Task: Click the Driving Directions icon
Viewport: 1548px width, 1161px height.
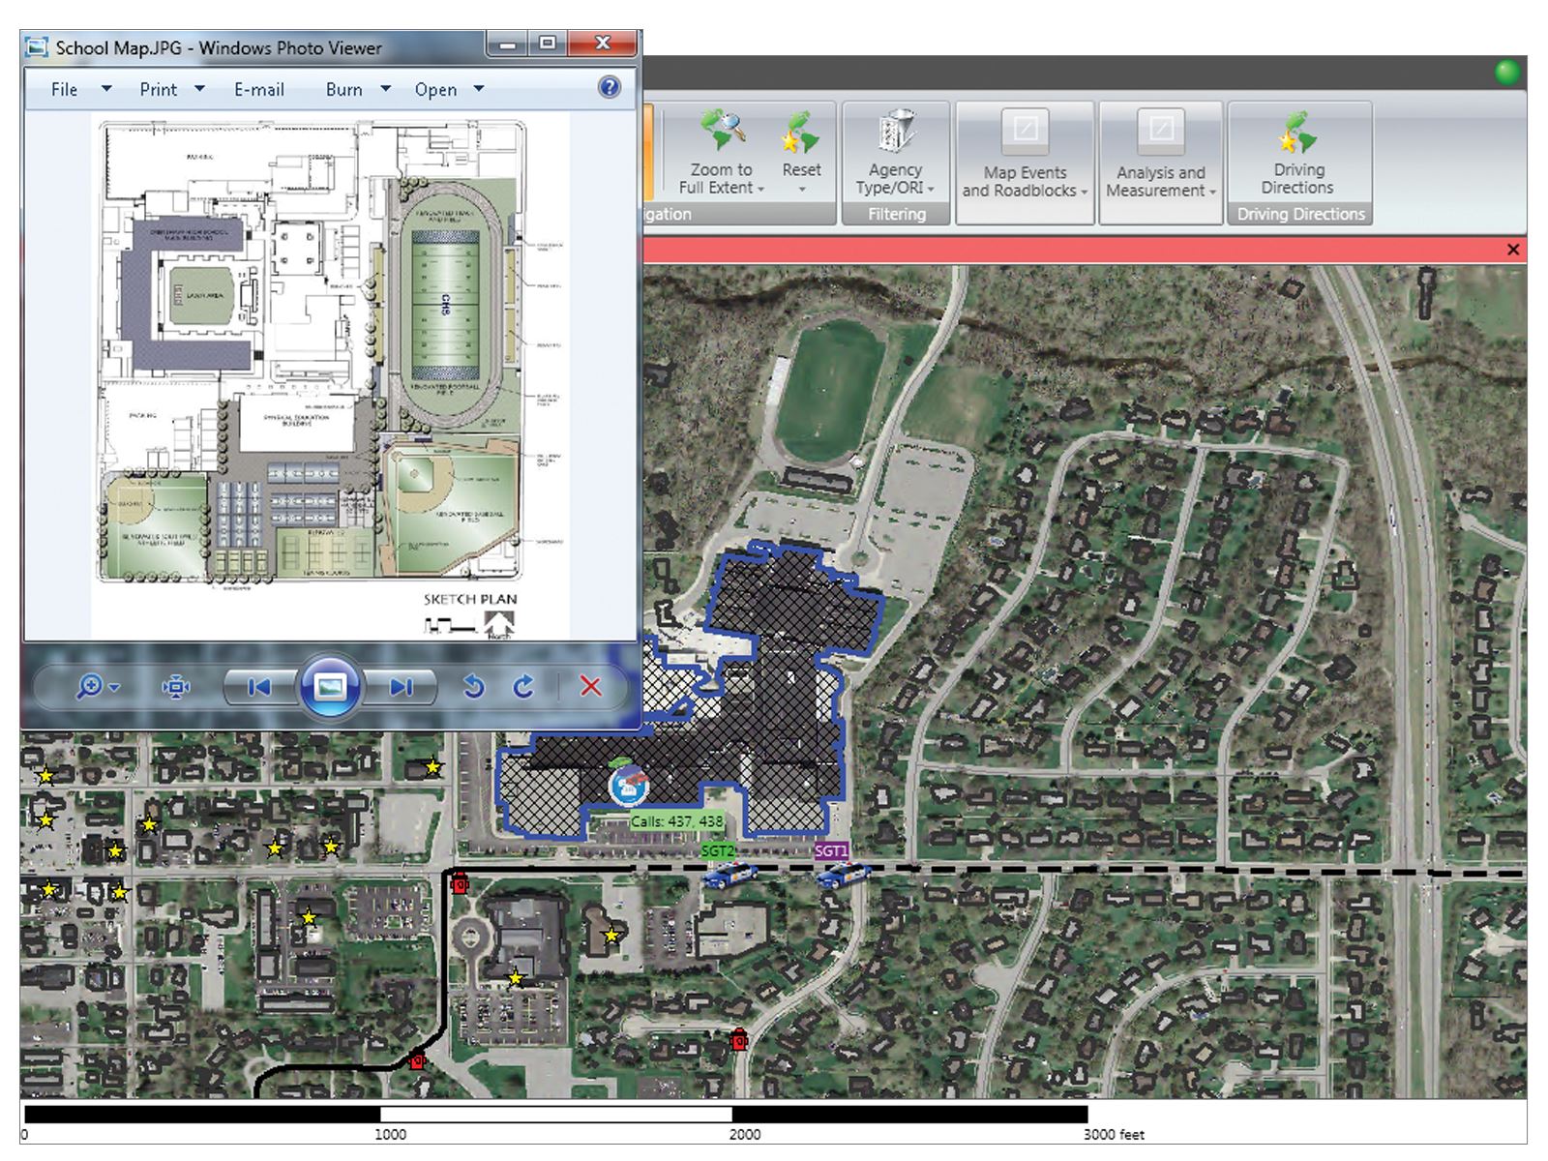Action: click(1297, 134)
